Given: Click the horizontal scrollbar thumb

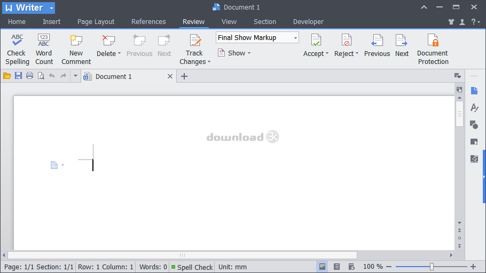Looking at the screenshot, I should (182, 255).
